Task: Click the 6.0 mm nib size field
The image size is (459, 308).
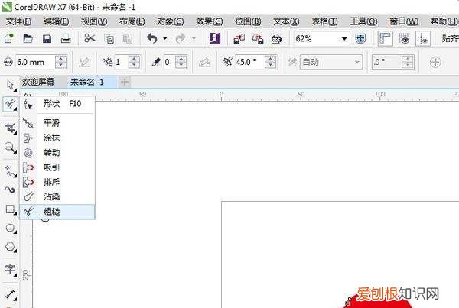Action: (35, 62)
